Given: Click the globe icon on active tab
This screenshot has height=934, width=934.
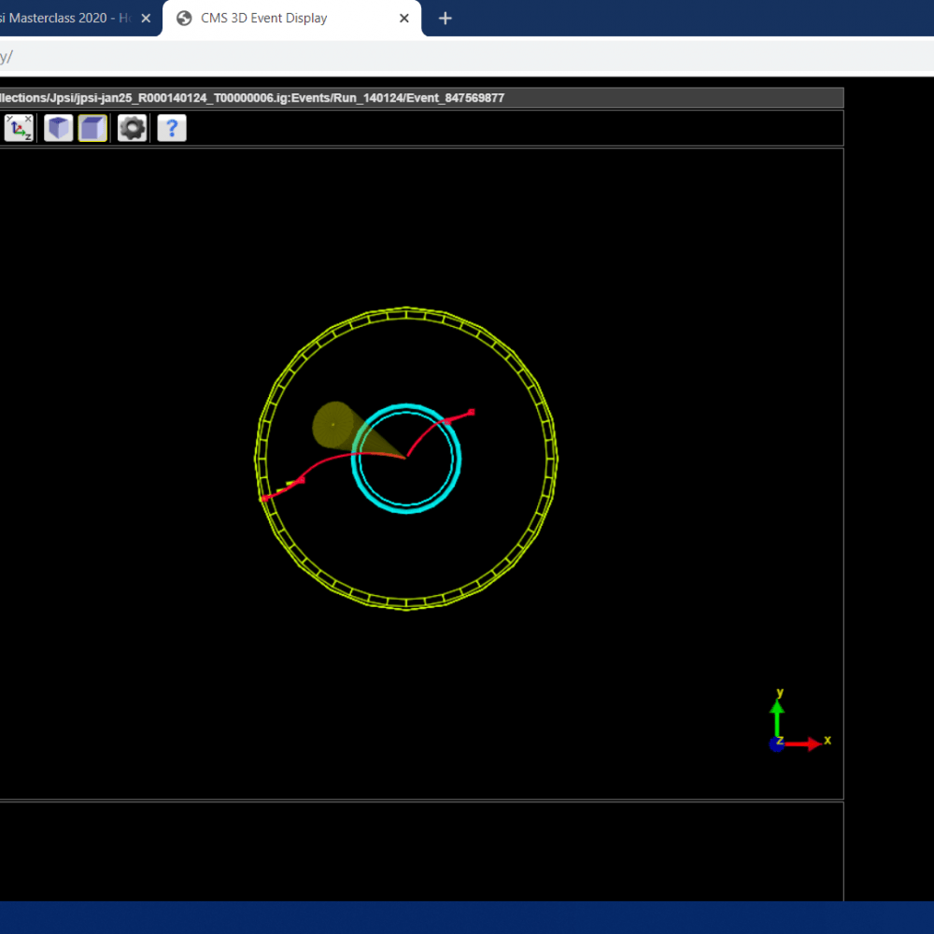Looking at the screenshot, I should click(x=184, y=19).
